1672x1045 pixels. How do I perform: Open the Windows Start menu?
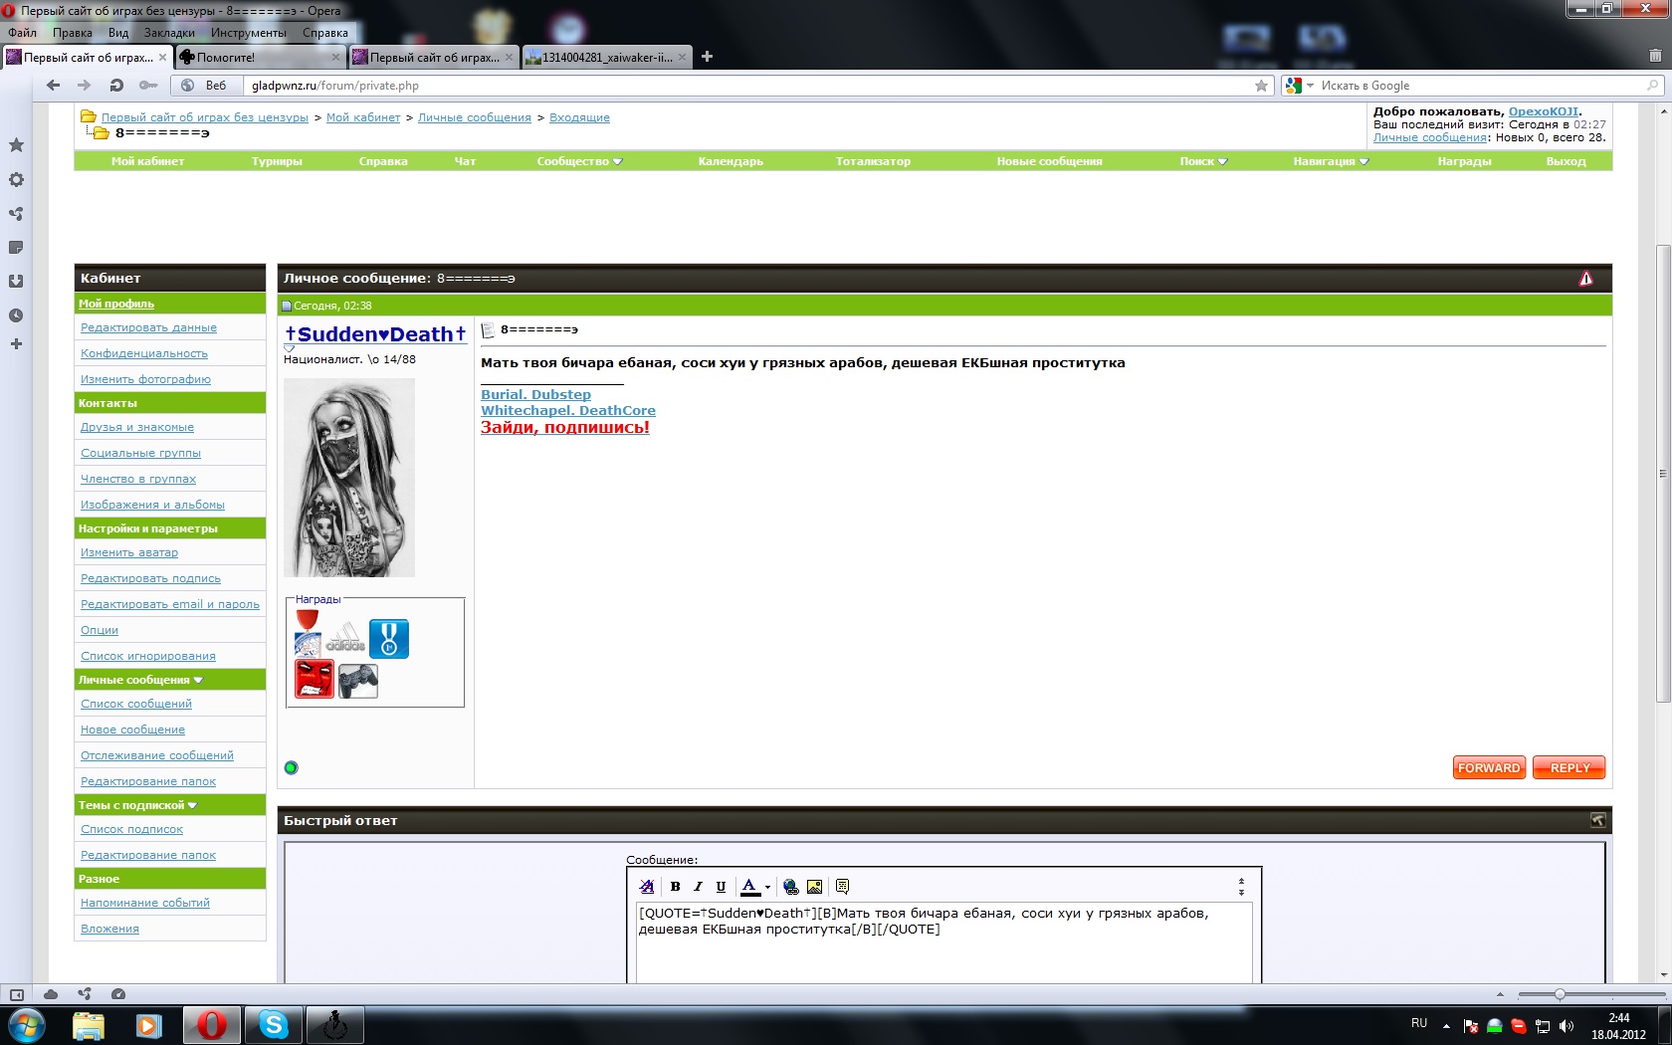26,1024
